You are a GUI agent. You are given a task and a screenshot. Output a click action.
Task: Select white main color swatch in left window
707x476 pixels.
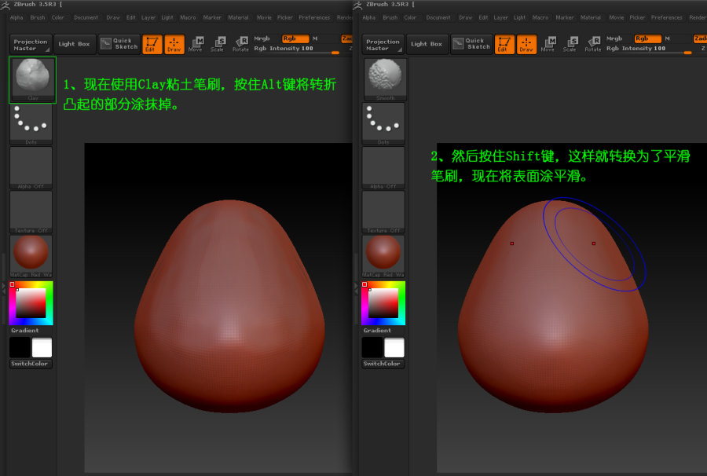(42, 347)
